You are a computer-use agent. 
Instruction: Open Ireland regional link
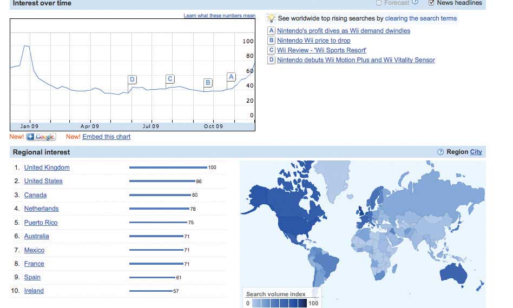click(34, 291)
